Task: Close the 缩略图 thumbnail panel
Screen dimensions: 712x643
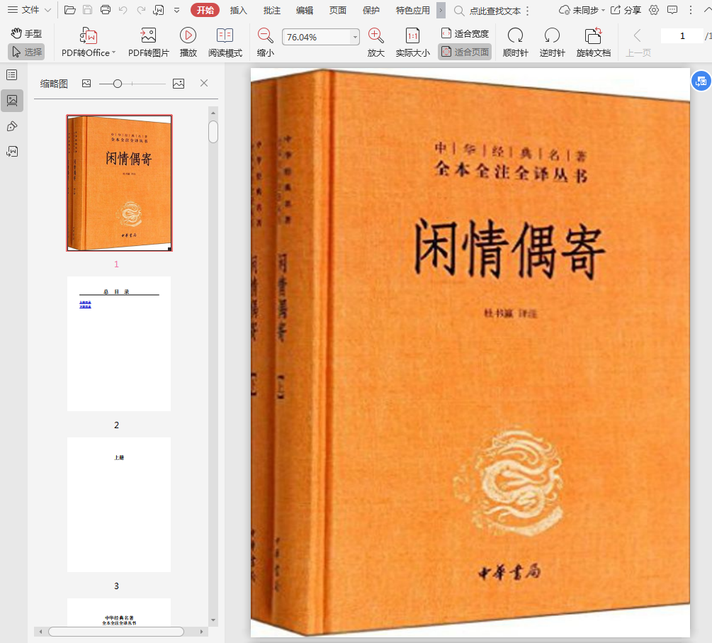Action: point(204,83)
